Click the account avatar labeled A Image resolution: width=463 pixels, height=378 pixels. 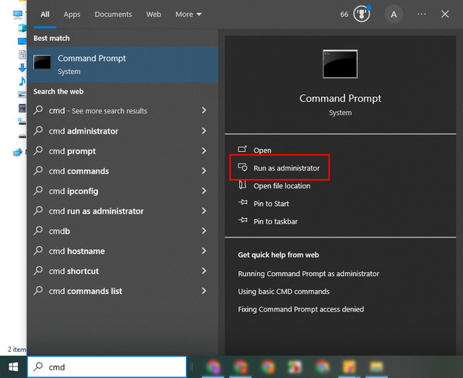[x=394, y=14]
